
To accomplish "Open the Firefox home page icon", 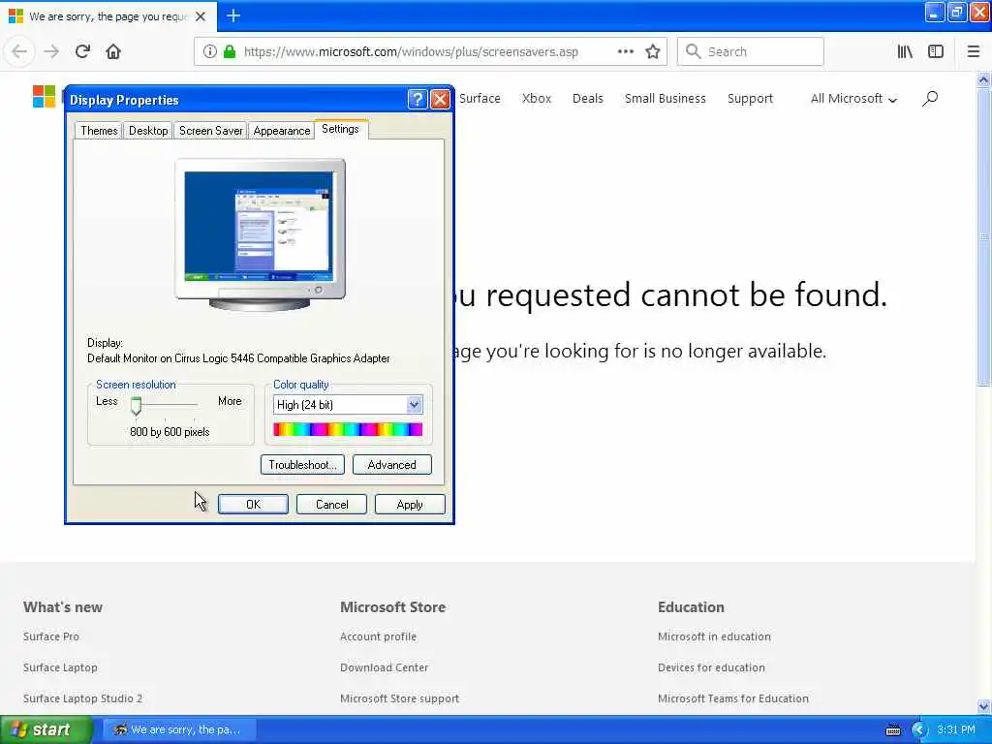I will pos(113,52).
